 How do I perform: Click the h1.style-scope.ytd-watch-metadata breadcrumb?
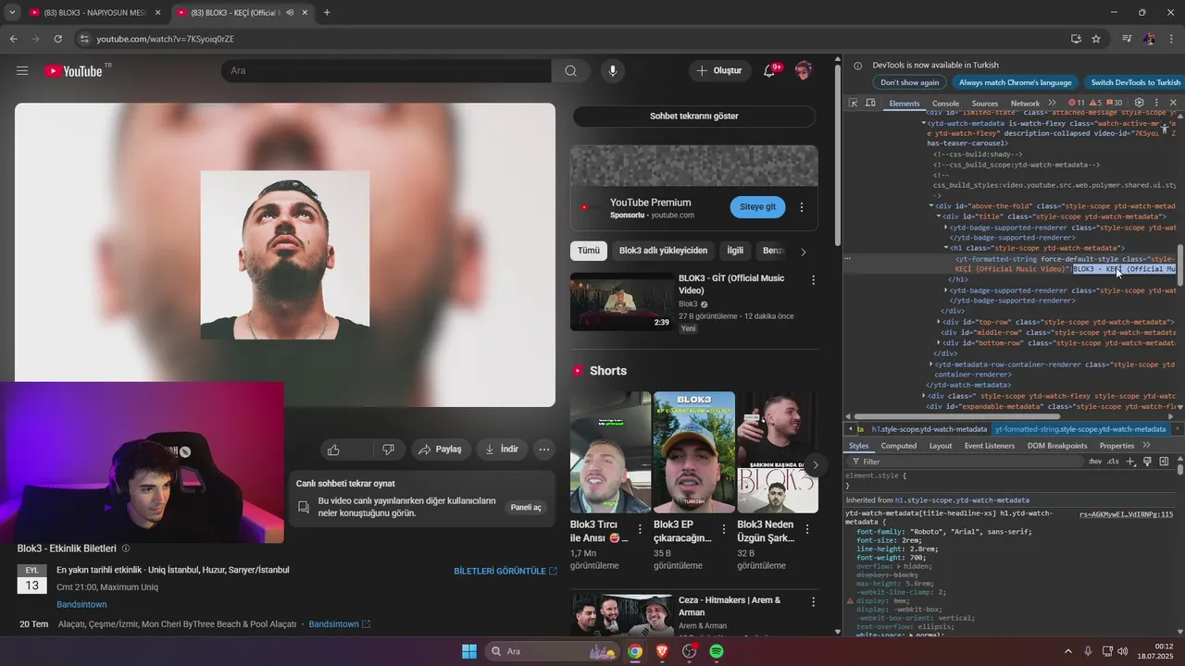click(929, 429)
